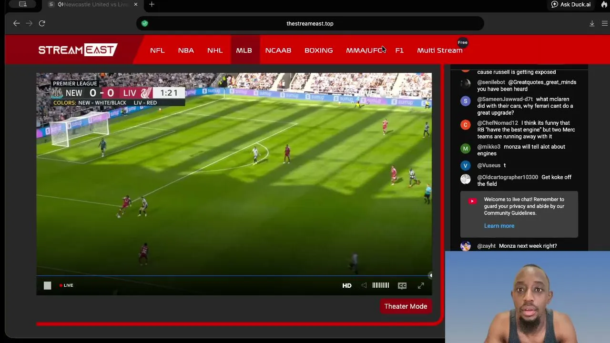Open @senilebot's avatar in chat
610x343 pixels.
[466, 84]
